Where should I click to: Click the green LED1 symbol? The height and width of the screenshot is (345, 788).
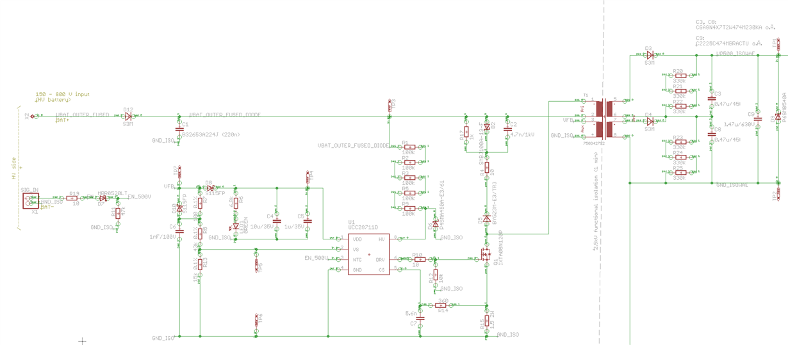[236, 226]
